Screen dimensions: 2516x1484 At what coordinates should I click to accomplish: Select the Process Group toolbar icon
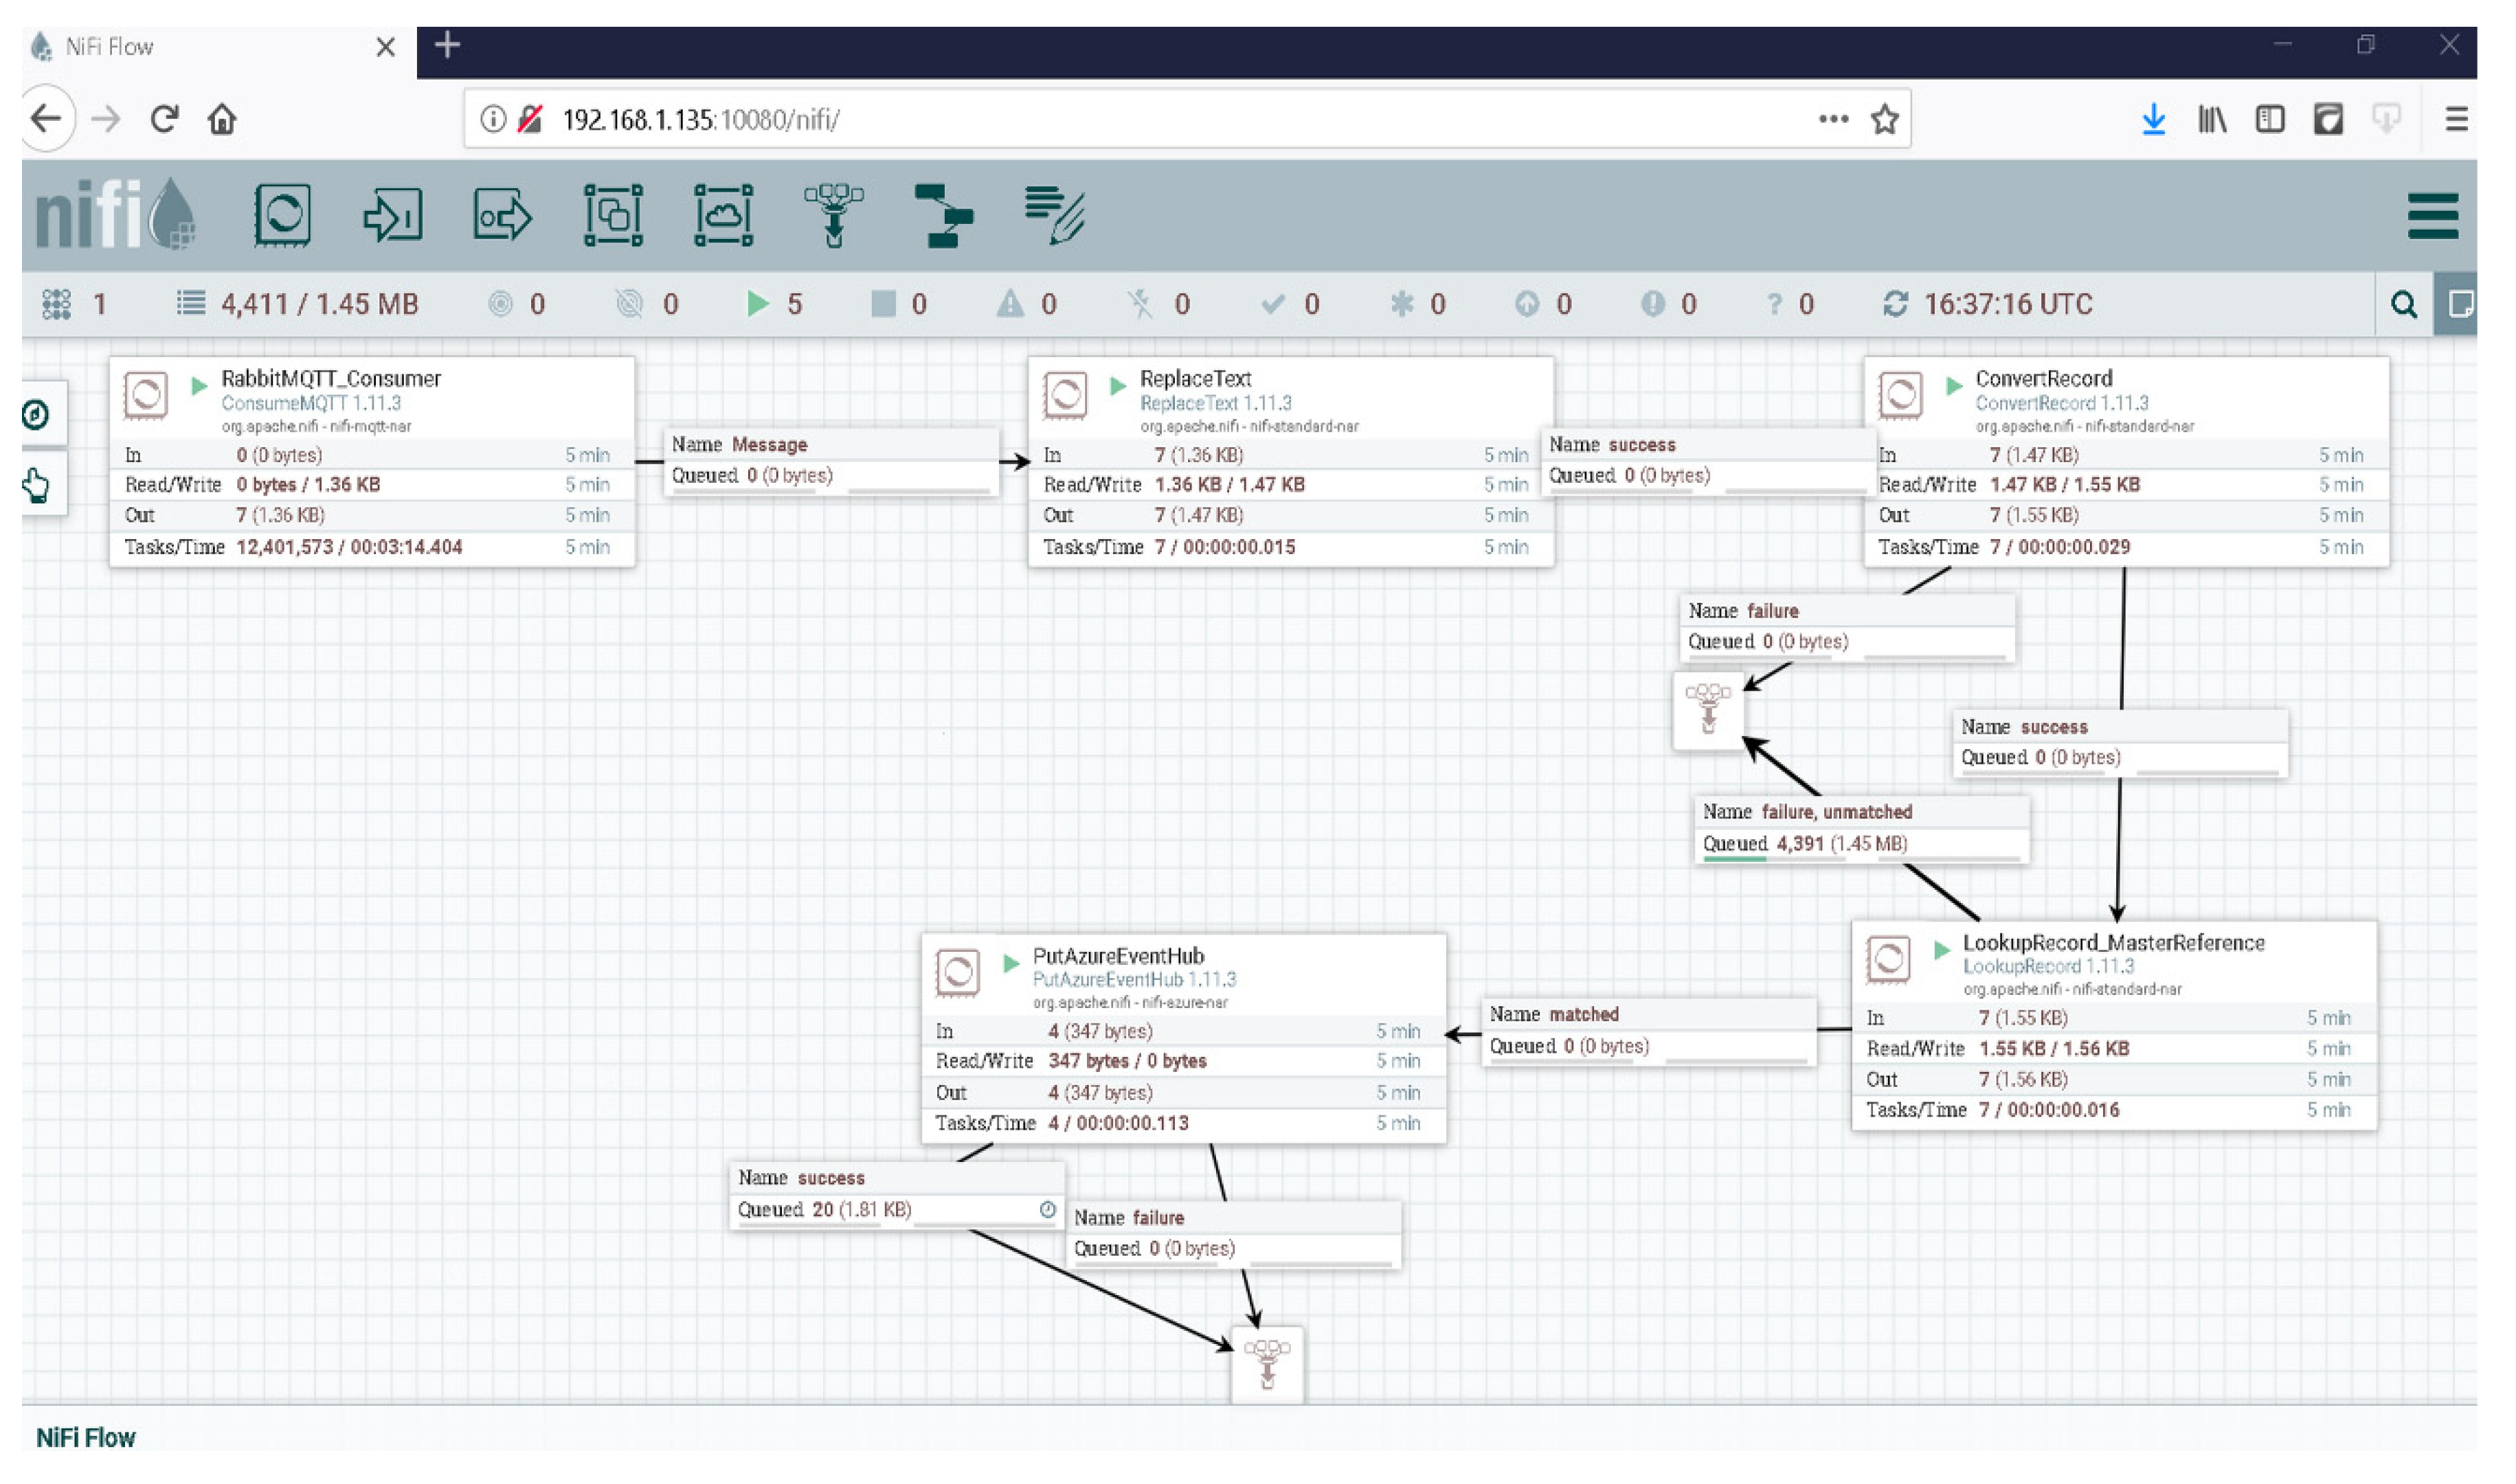(x=614, y=215)
